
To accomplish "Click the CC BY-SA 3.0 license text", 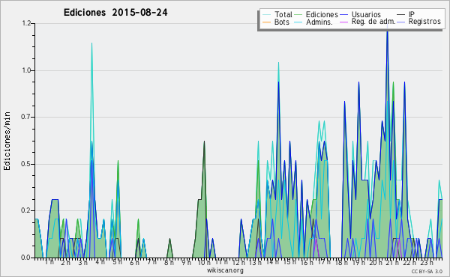I will coord(427,271).
